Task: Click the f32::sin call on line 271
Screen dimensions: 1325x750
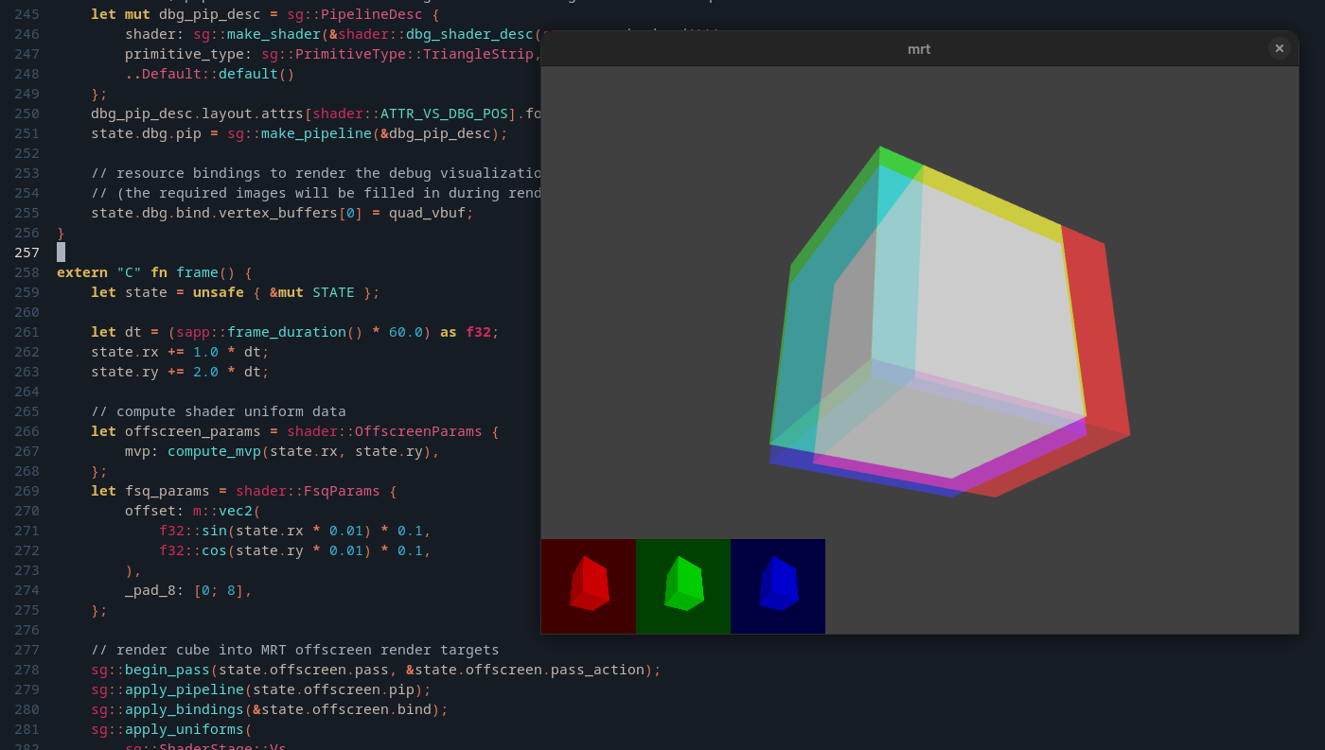Action: pos(195,532)
